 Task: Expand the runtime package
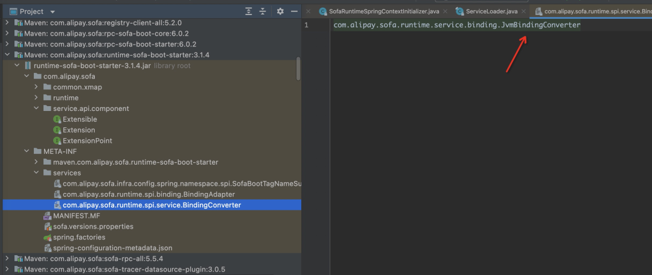click(x=36, y=98)
